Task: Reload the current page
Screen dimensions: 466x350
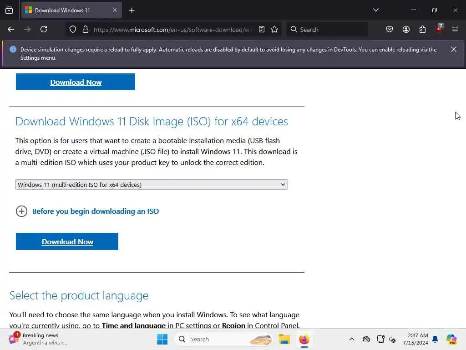Action: click(44, 29)
